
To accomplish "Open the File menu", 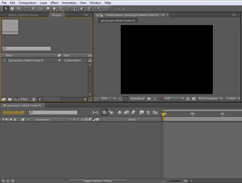I will tap(4, 3).
